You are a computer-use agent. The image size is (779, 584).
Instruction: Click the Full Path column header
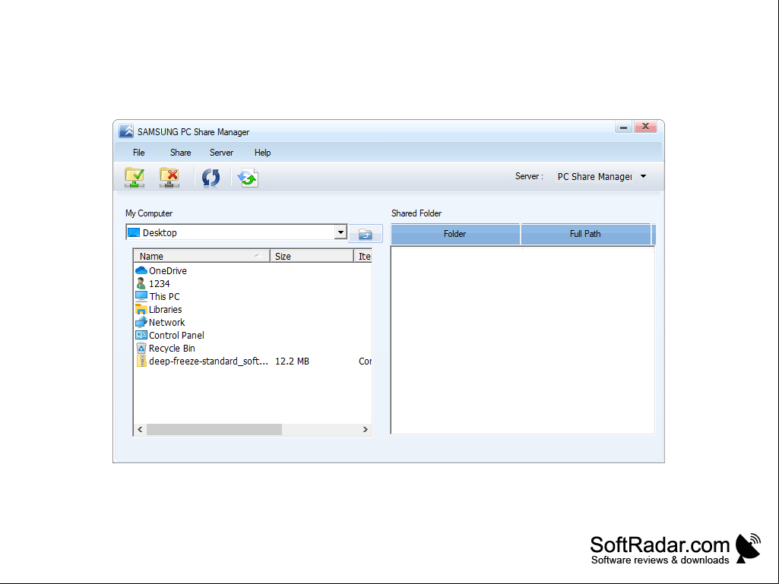coord(585,234)
